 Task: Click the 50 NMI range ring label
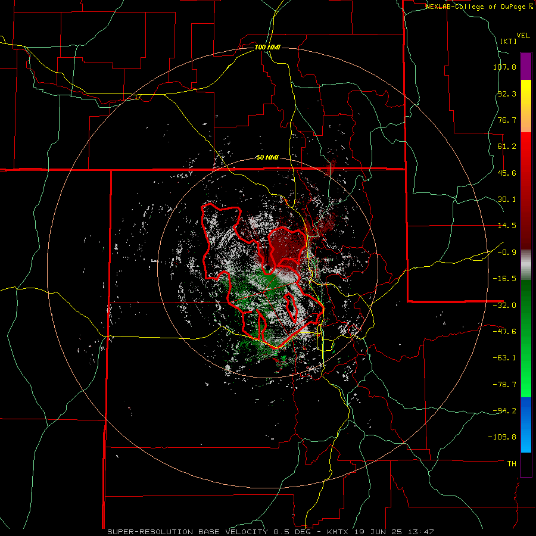pyautogui.click(x=267, y=157)
